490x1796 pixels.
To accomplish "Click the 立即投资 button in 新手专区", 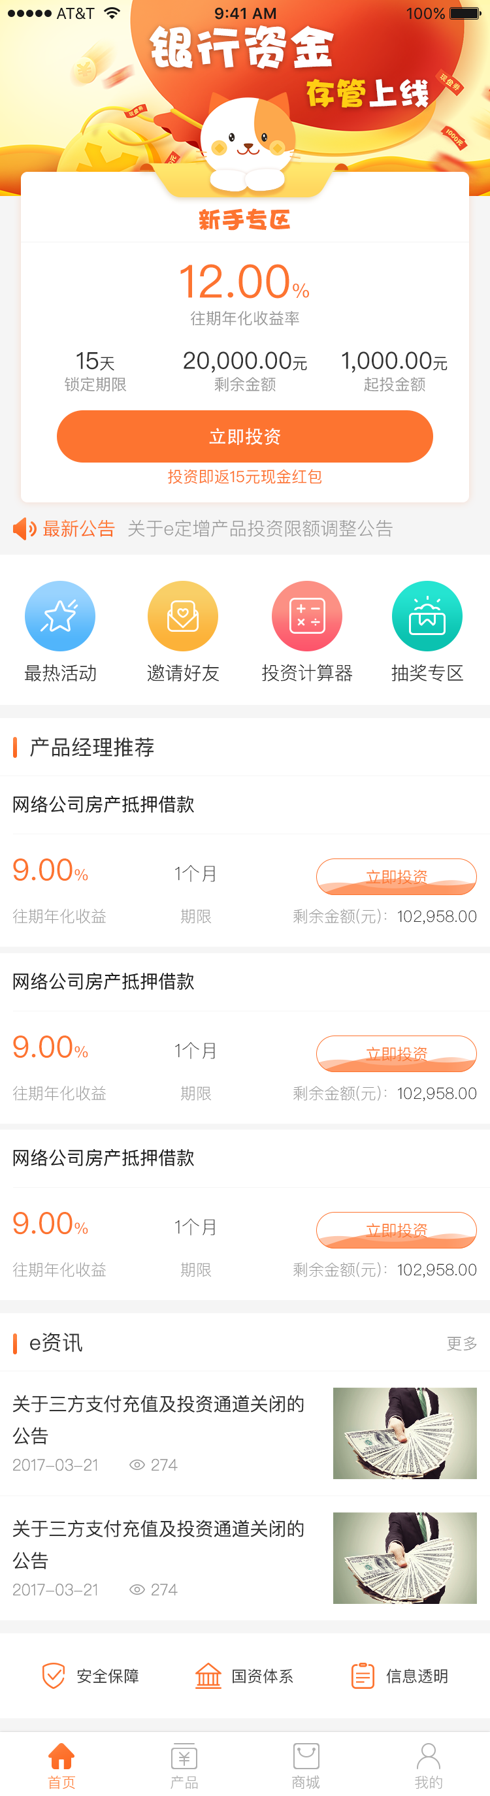I will pyautogui.click(x=244, y=436).
